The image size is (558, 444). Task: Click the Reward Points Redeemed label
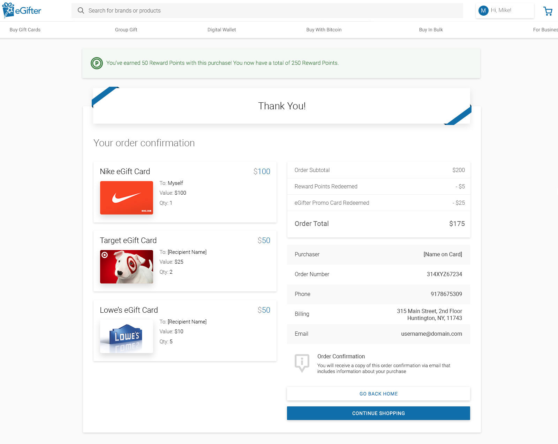click(326, 186)
